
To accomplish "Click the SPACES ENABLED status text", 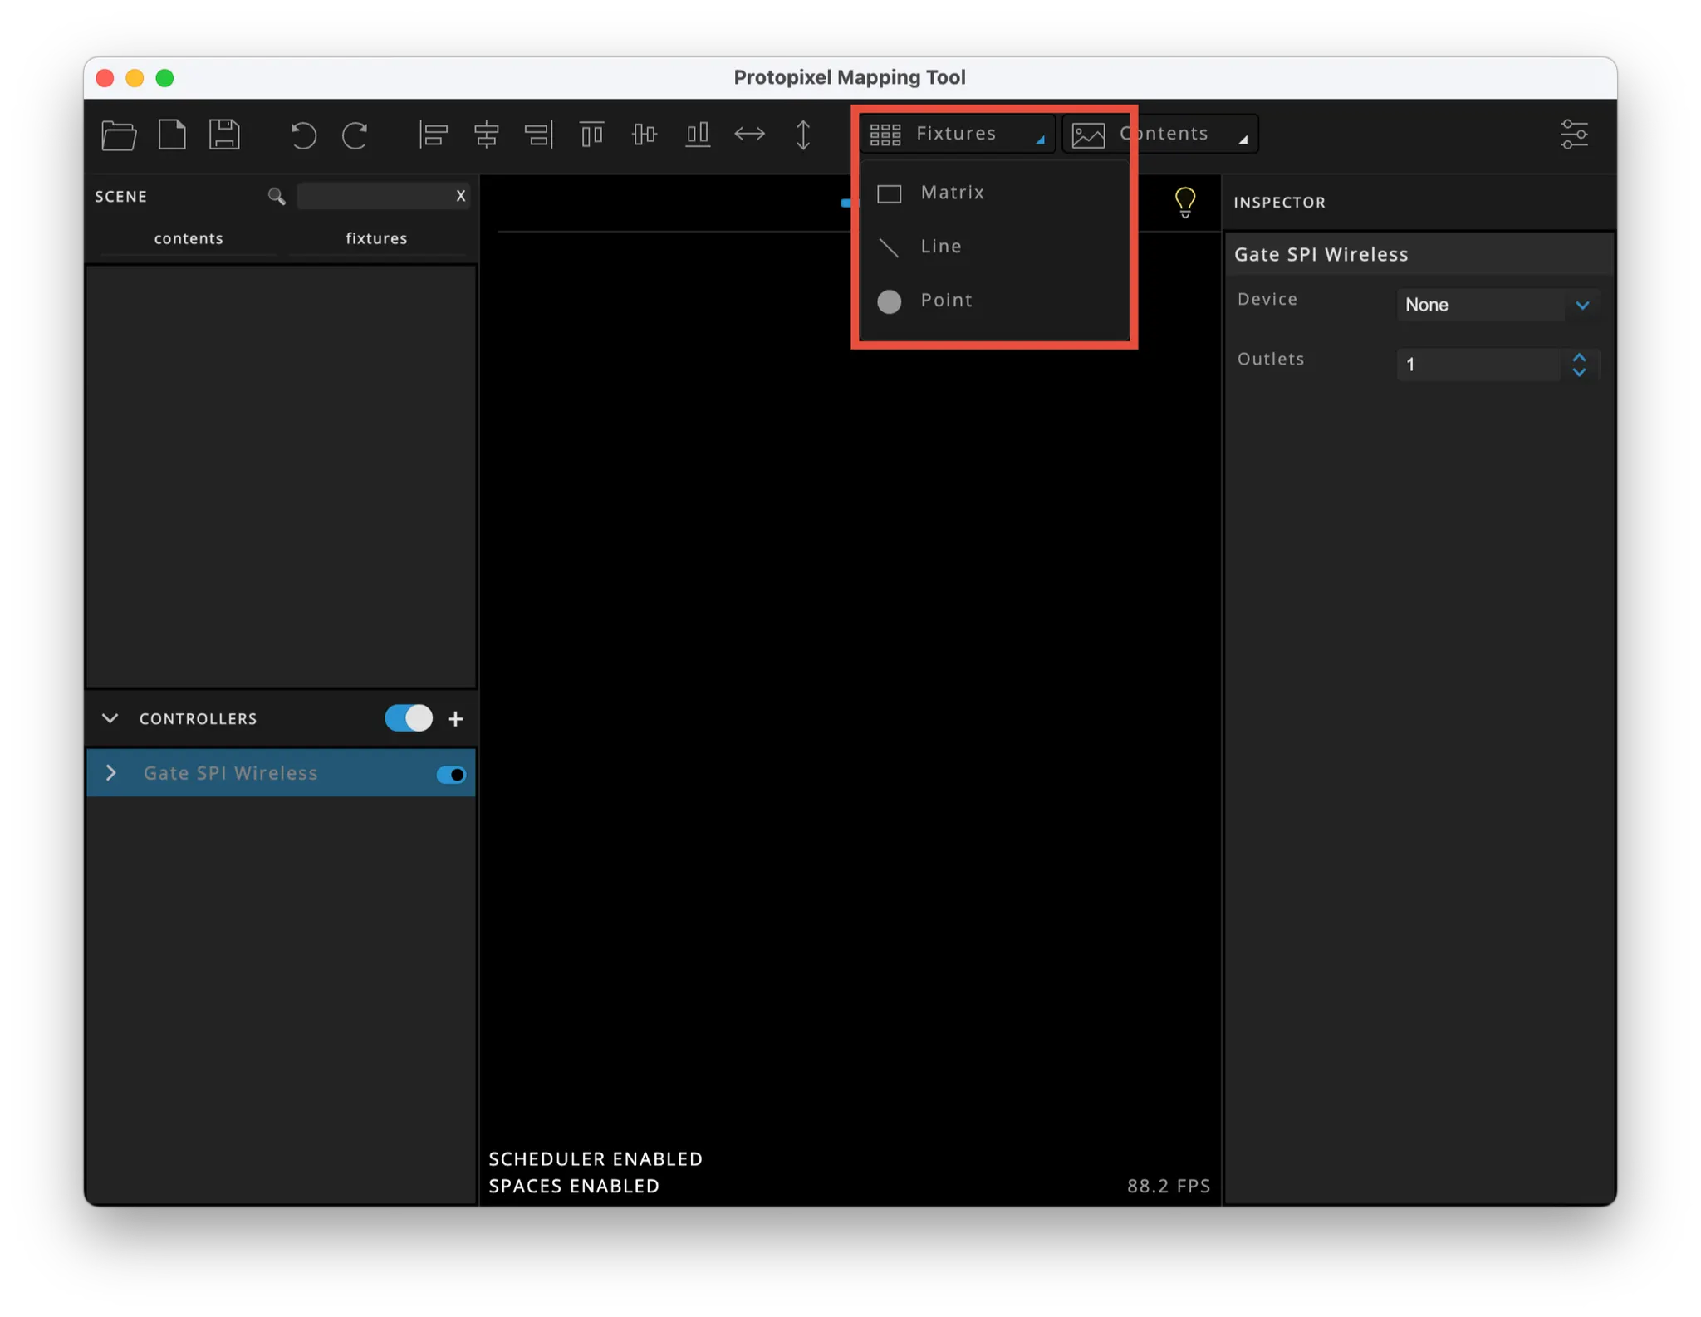I will point(574,1186).
